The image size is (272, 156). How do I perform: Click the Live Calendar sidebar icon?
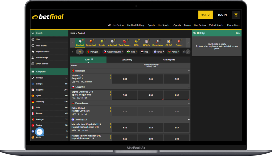click(x=33, y=64)
